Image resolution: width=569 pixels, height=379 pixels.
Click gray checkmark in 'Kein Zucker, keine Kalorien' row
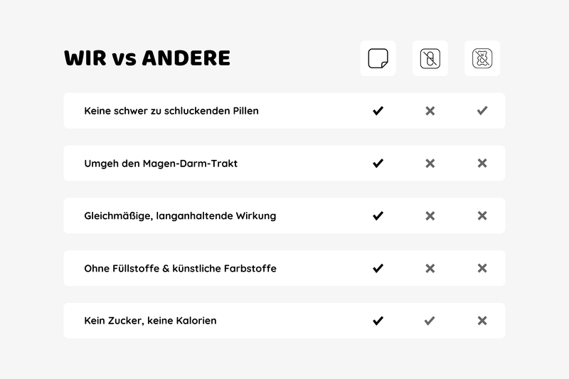click(x=430, y=321)
